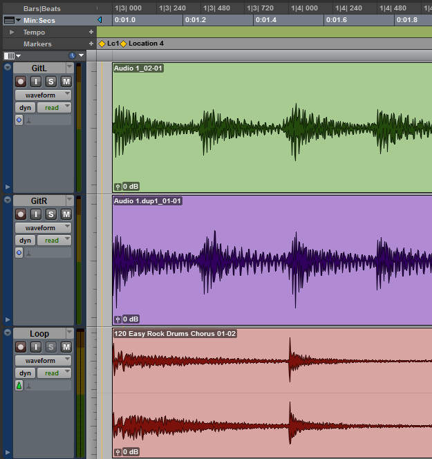Click the timebase clock icon on GitR track
The image size is (432, 459).
click(19, 252)
